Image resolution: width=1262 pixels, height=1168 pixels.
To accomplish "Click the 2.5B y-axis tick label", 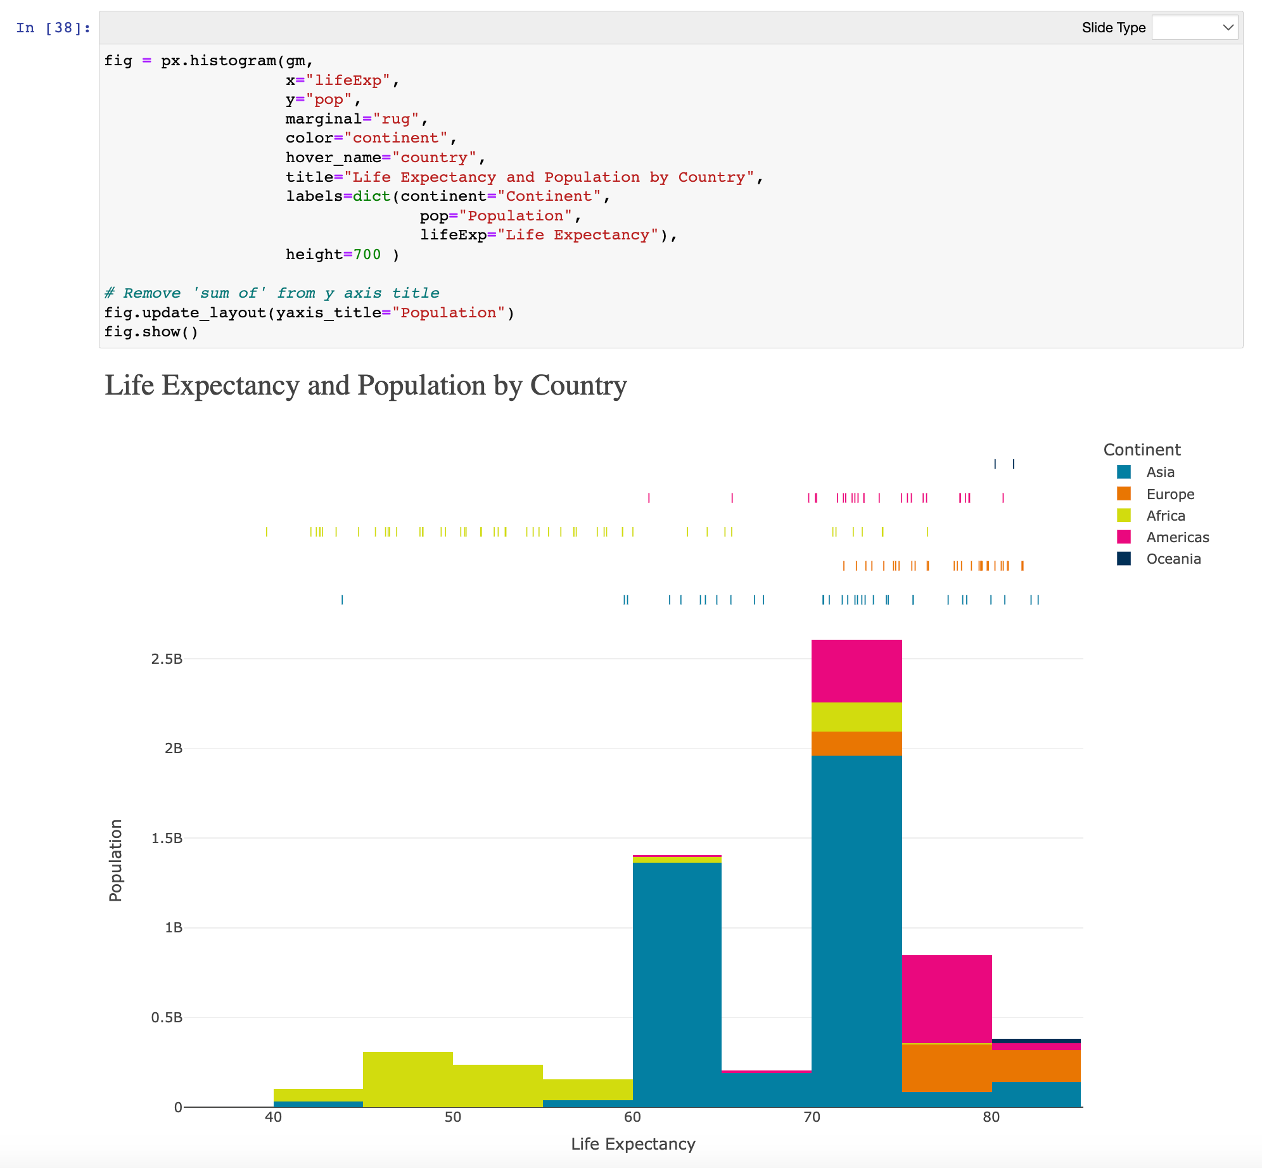I will [167, 659].
